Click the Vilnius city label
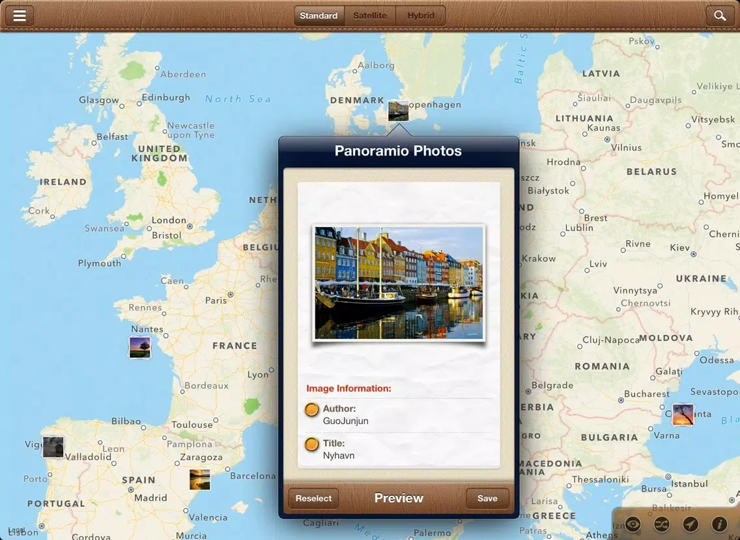The height and width of the screenshot is (540, 740). pos(626,148)
